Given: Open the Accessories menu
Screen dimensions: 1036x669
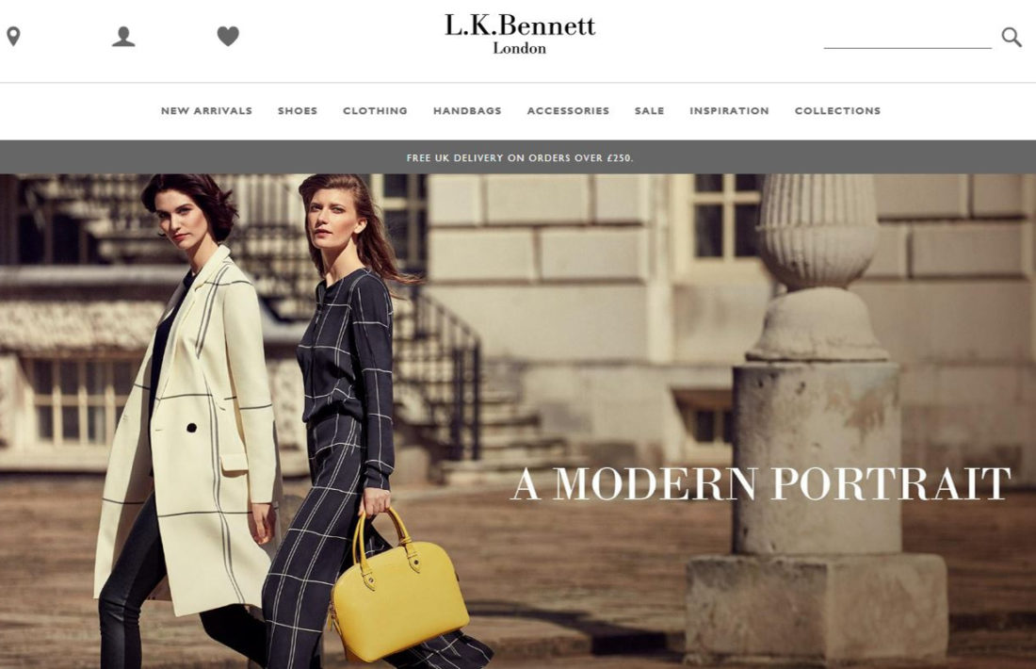Looking at the screenshot, I should (x=568, y=111).
